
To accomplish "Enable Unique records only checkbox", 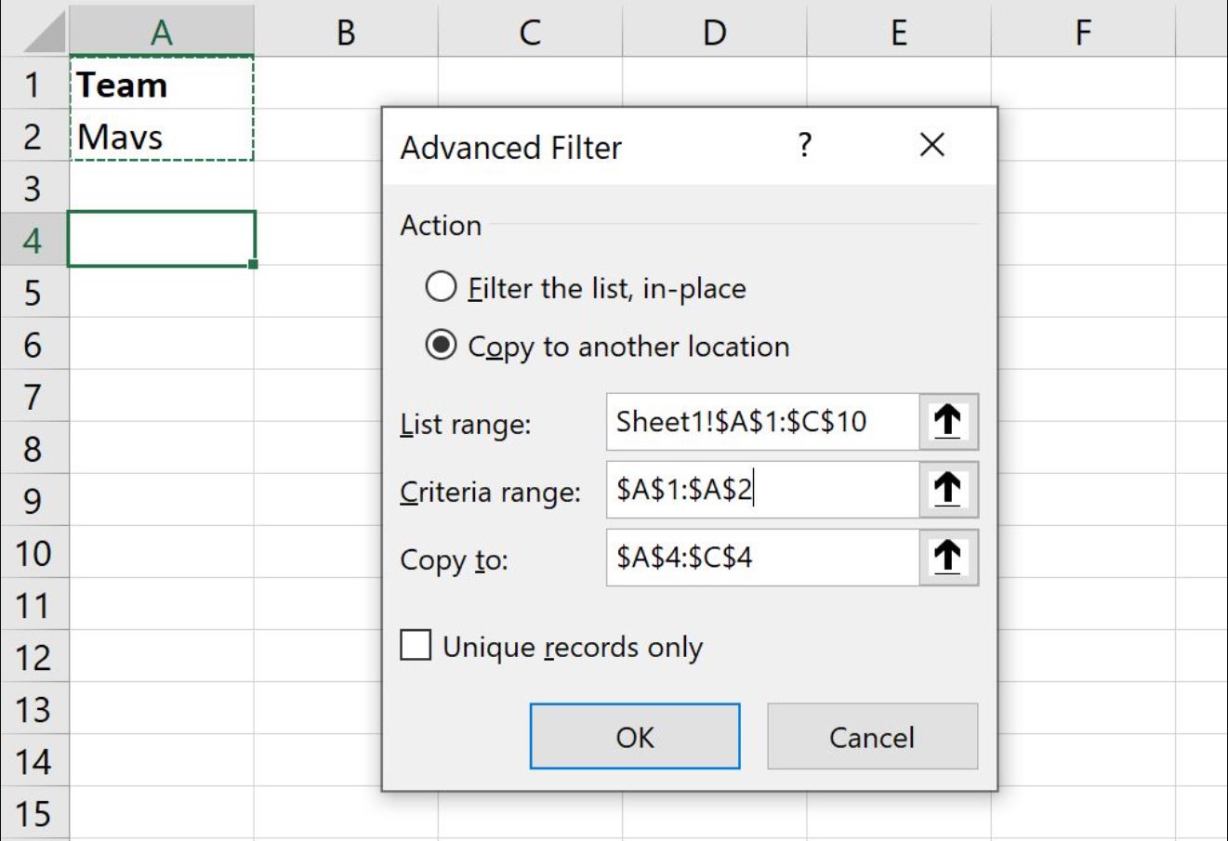I will coord(416,645).
